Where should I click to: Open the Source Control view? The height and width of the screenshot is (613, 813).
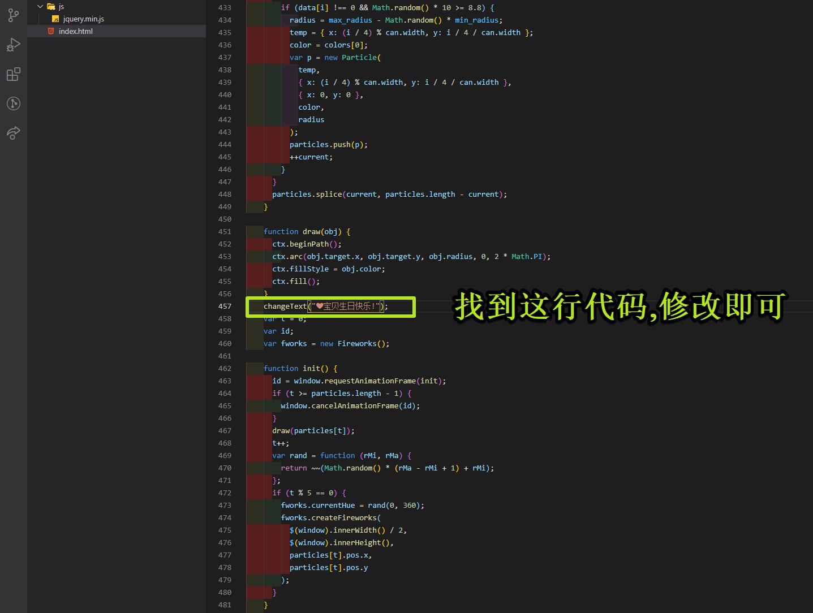point(14,15)
